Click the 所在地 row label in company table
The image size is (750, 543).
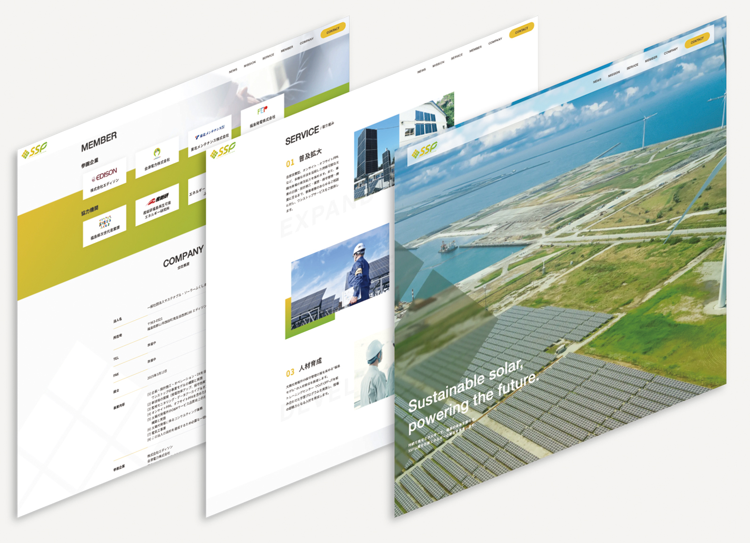[x=118, y=337]
